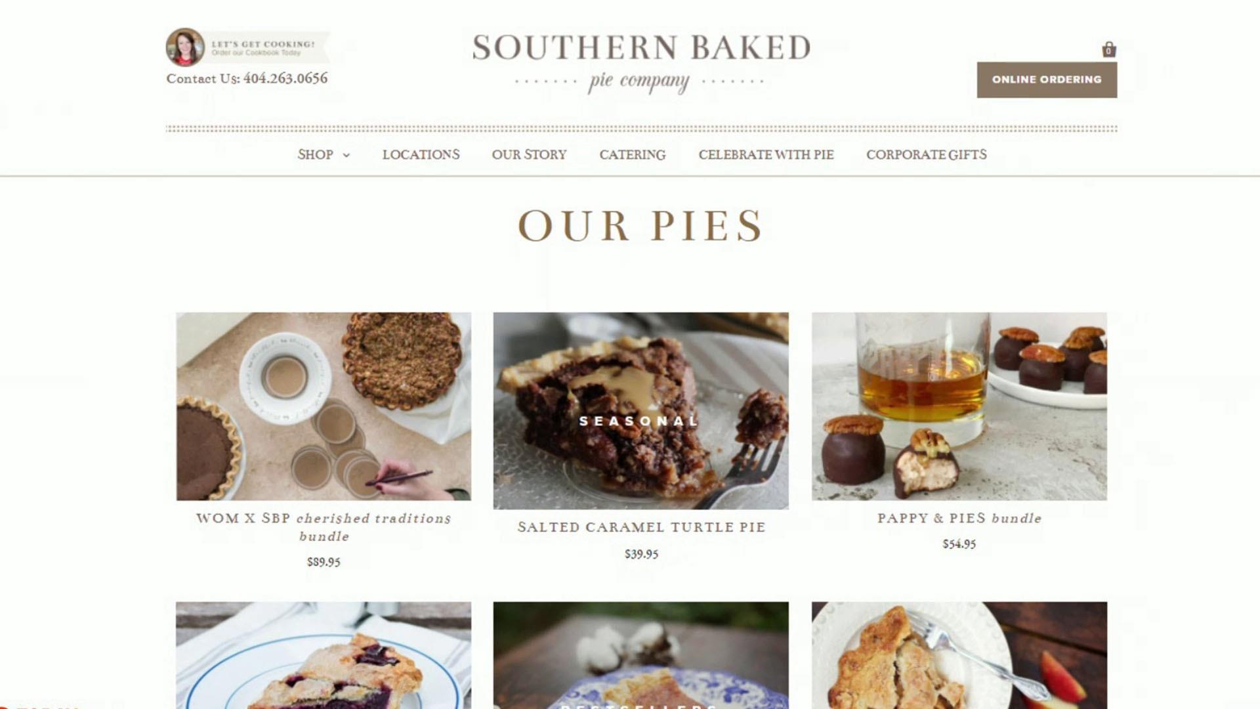Open the WOM X SBP bundle thumbnail
Viewport: 1260px width, 709px height.
324,406
